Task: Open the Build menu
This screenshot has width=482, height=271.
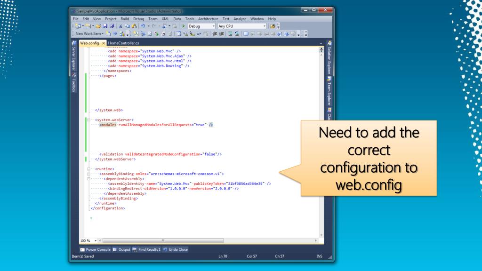Action: (x=125, y=19)
